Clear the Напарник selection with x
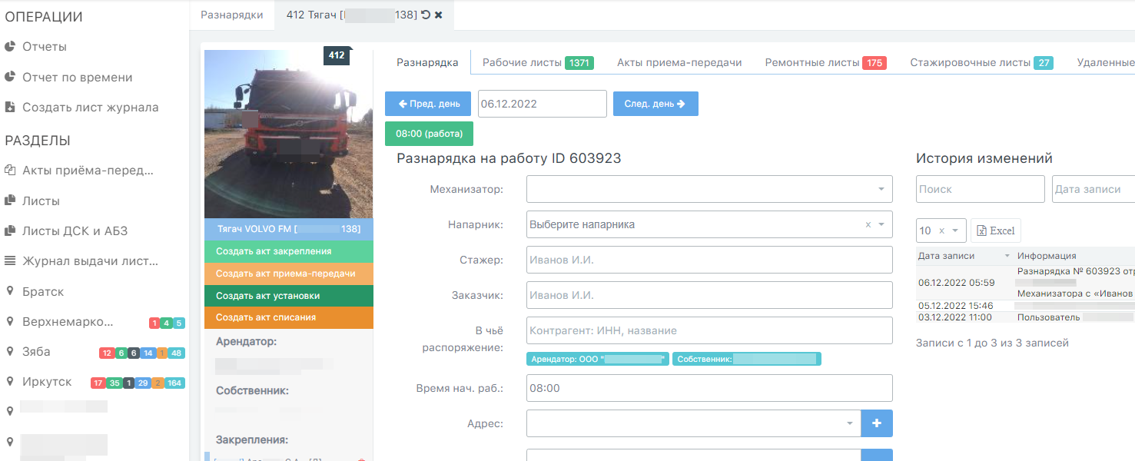 tap(868, 225)
